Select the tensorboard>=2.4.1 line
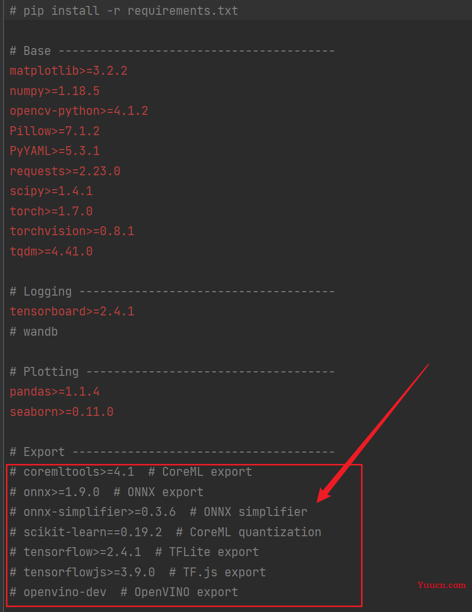Viewport: 472px width, 612px height. [x=72, y=311]
